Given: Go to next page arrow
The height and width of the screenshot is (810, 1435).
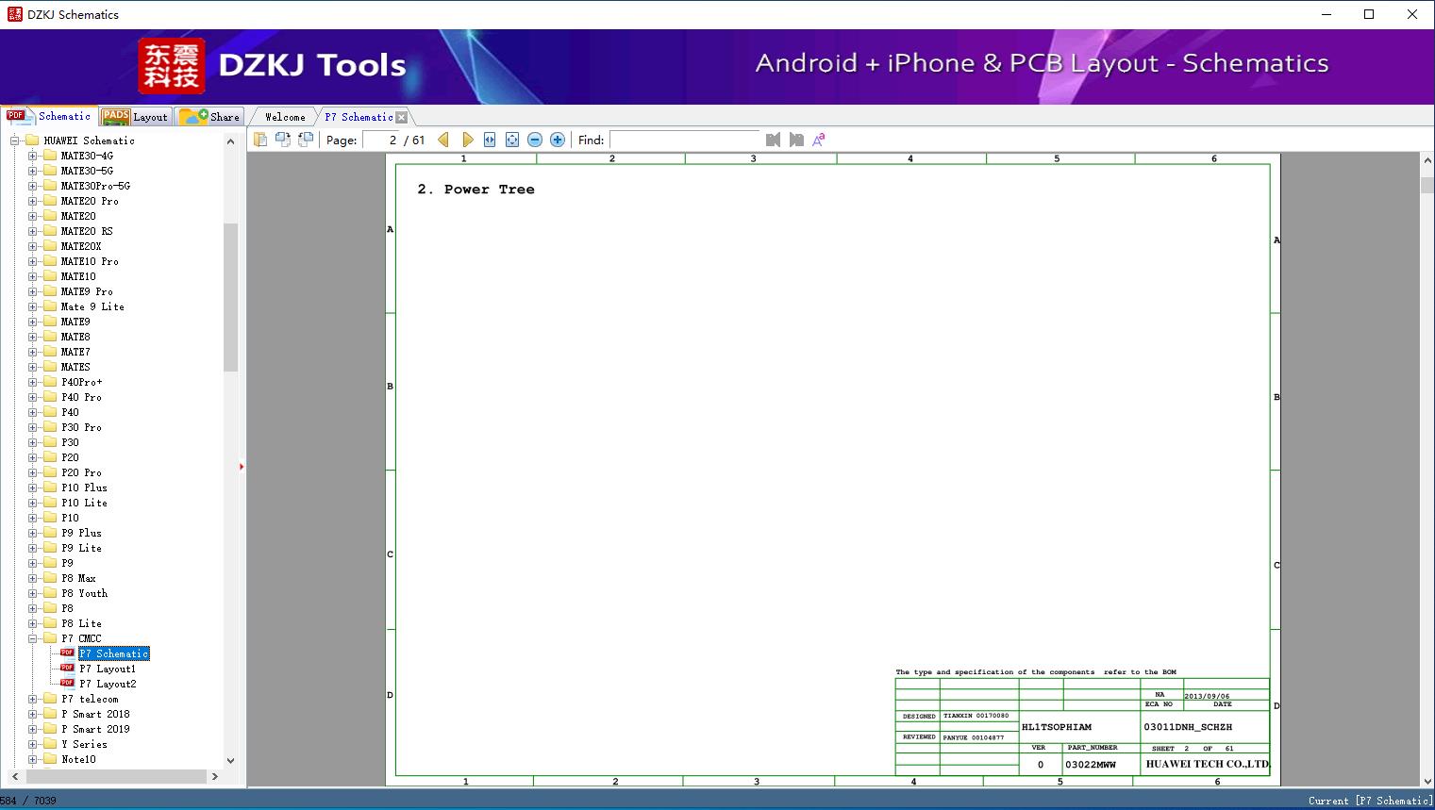Looking at the screenshot, I should pyautogui.click(x=467, y=140).
